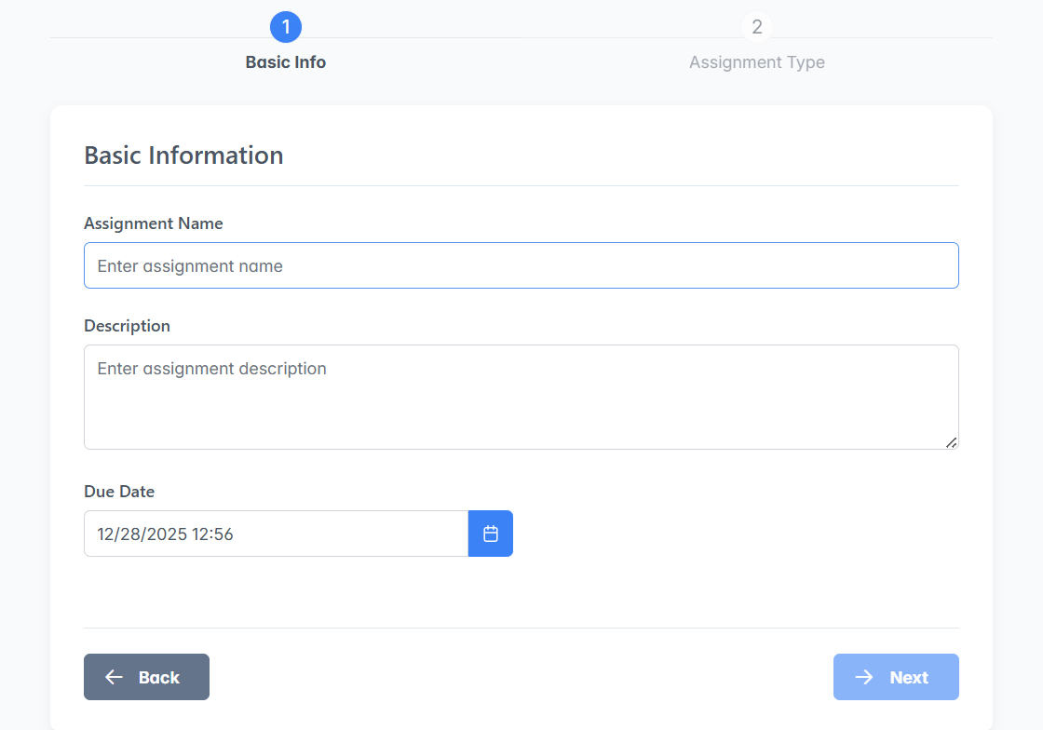Click the Assignment Name label
Image resolution: width=1043 pixels, height=730 pixels.
tap(154, 223)
